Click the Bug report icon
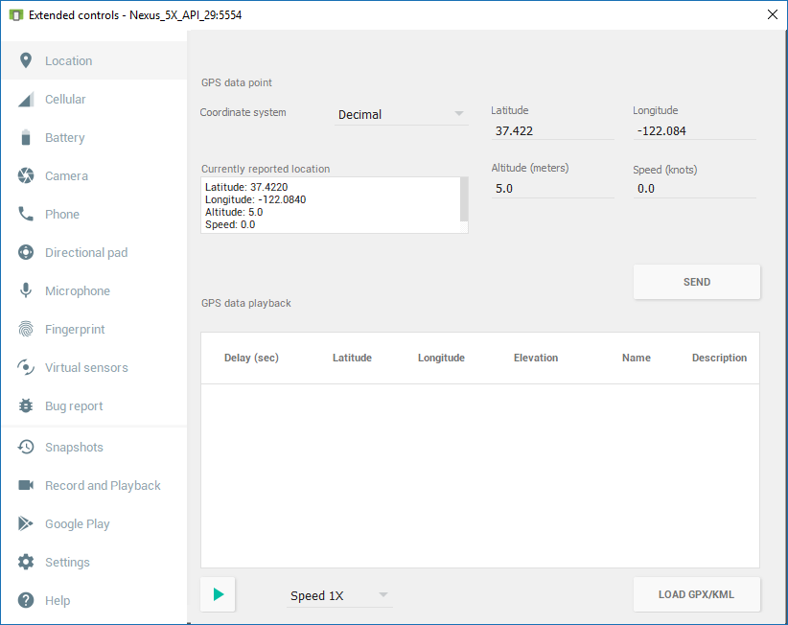788x625 pixels. point(26,405)
